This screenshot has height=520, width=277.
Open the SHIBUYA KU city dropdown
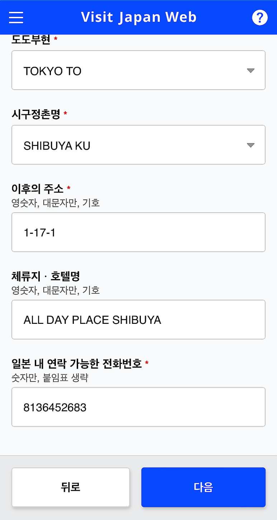click(138, 145)
